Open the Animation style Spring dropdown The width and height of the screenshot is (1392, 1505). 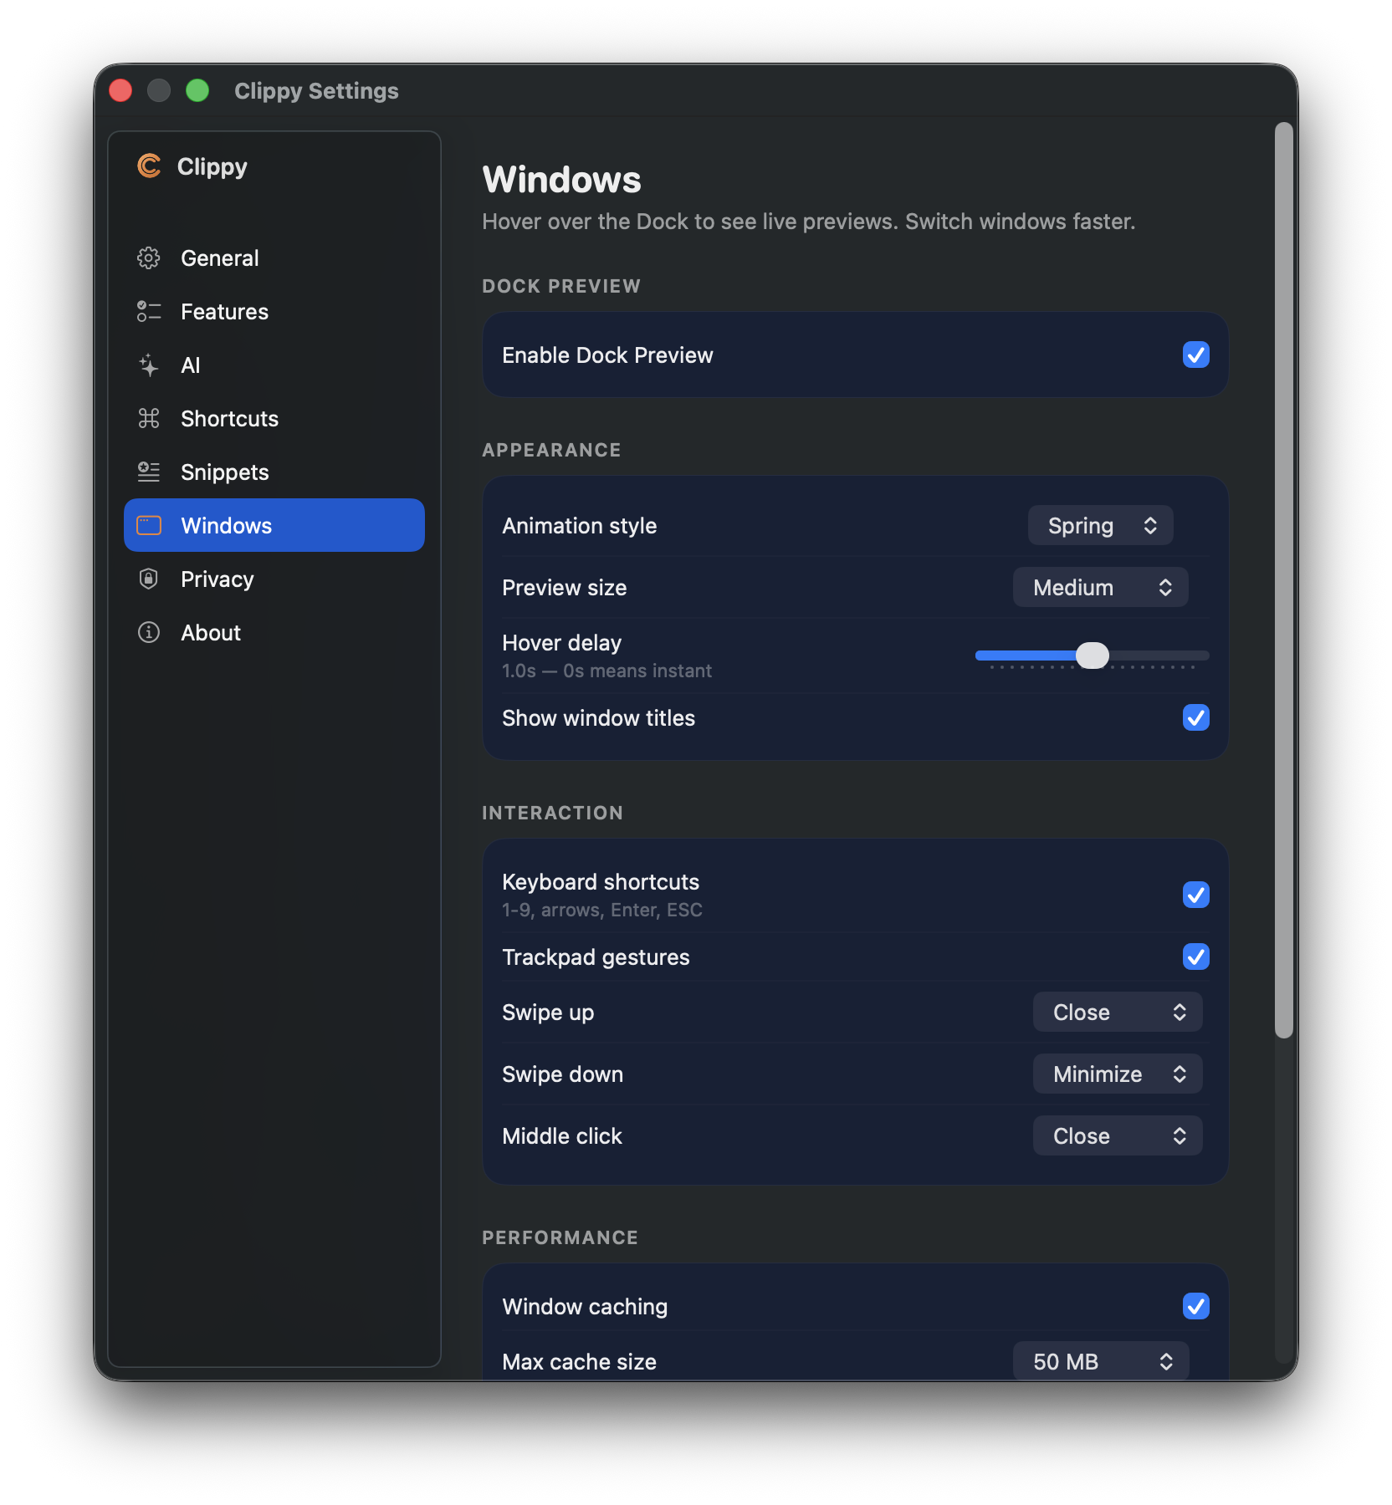1101,526
